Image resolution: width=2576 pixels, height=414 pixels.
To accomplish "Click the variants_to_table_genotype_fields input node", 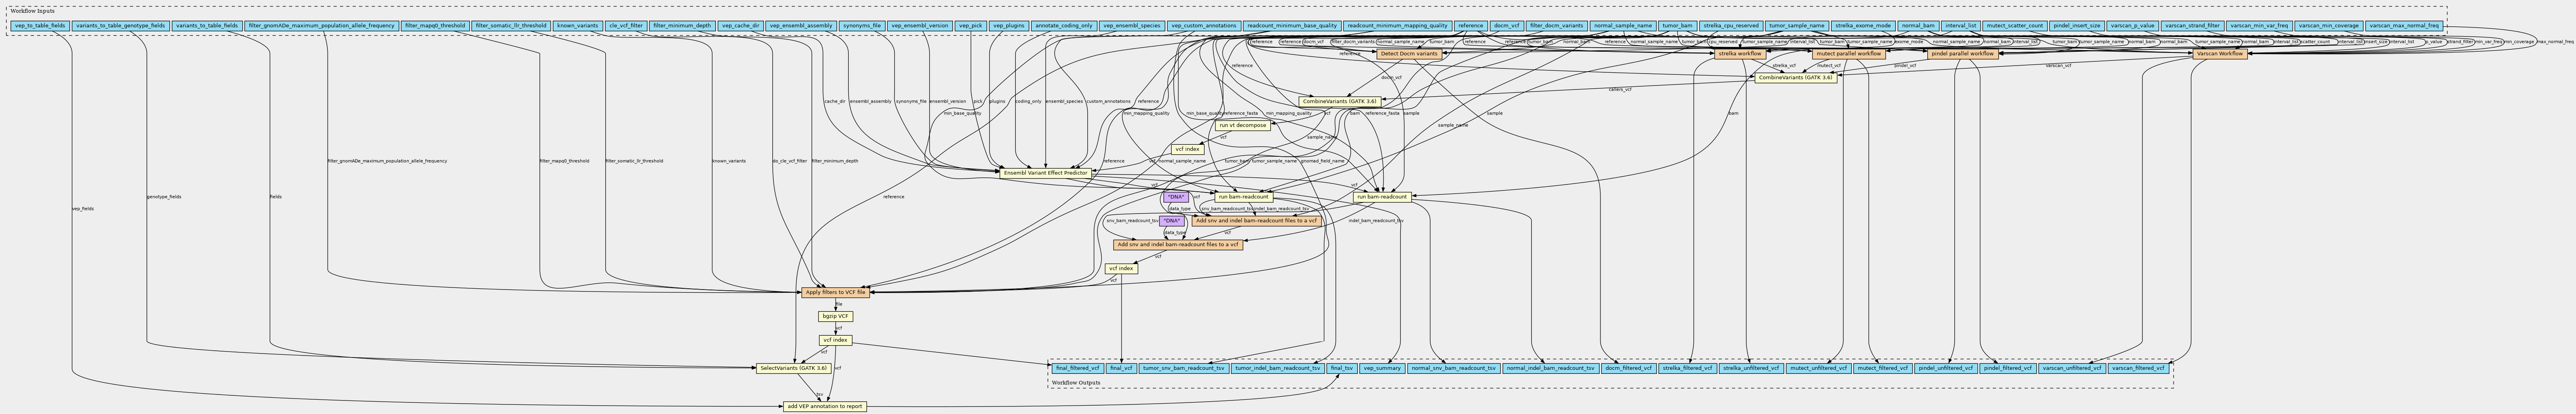I will [x=120, y=25].
